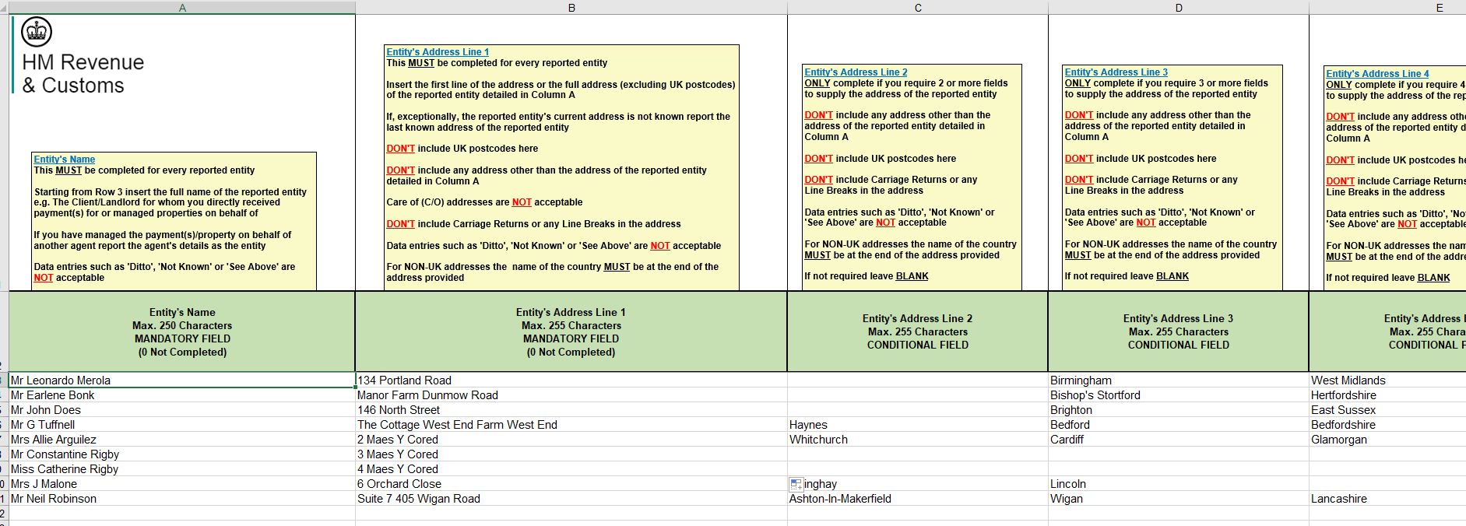
Task: Select cell 'Miss Catherine Rigby'
Action: point(182,469)
